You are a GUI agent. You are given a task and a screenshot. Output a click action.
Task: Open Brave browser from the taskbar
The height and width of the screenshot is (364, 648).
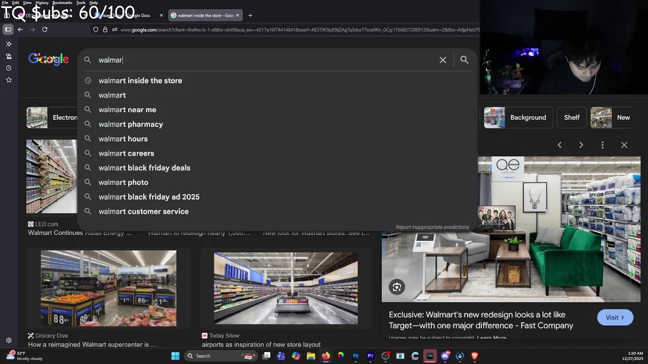pos(474,356)
